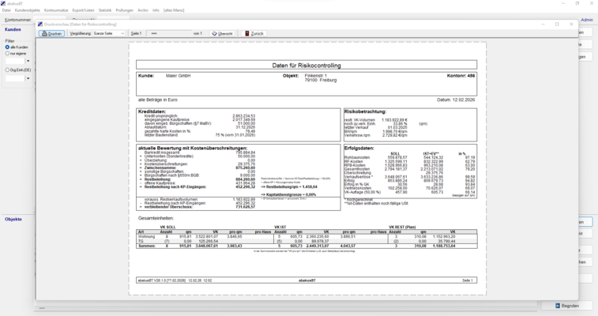Click the Druckvorschau window icon
Screen dimensions: 598x316
pos(41,24)
